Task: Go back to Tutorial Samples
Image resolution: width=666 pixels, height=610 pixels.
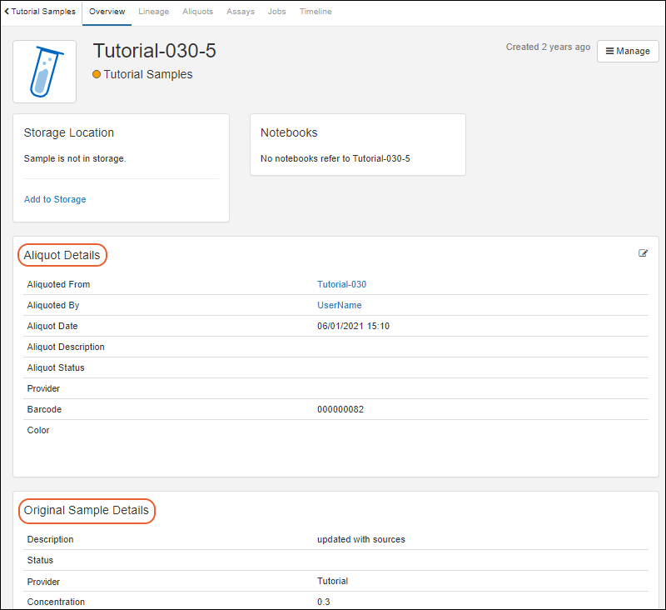Action: coord(40,12)
